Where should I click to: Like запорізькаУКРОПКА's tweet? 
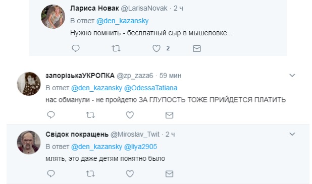click(x=130, y=115)
